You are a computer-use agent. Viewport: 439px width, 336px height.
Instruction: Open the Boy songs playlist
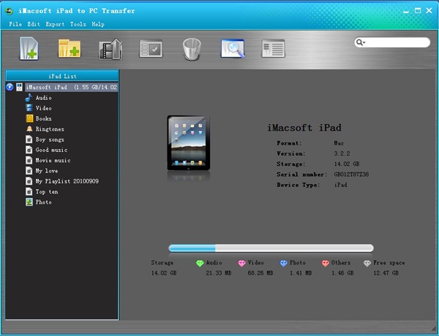tap(50, 140)
